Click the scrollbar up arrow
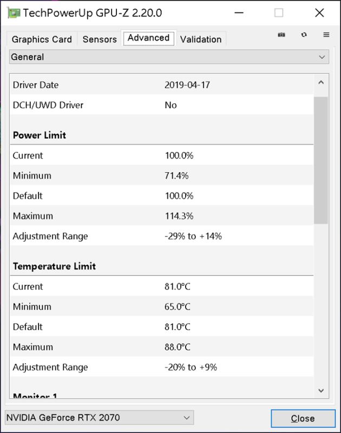Image resolution: width=341 pixels, height=433 pixels. pos(321,83)
